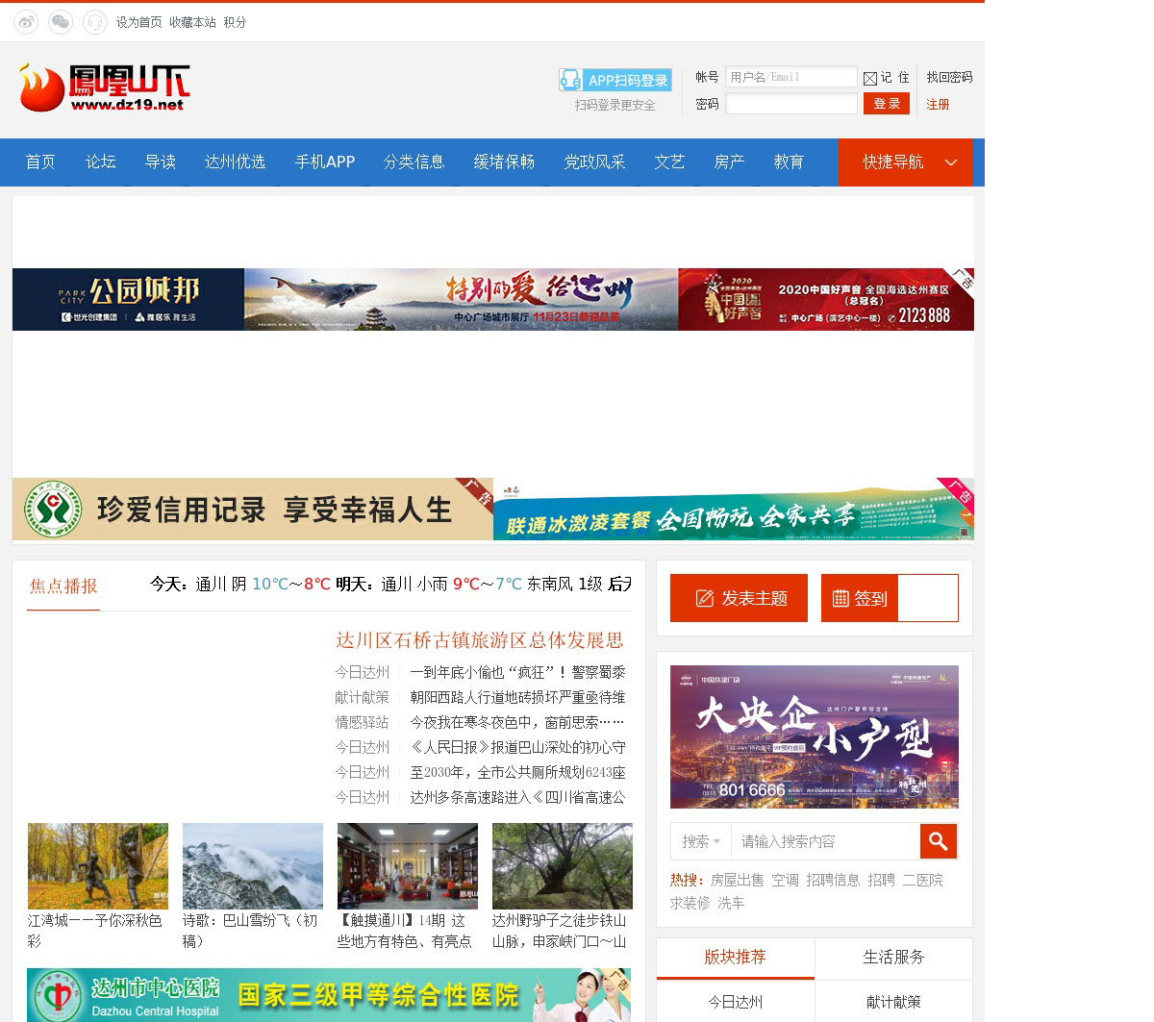Open the 巴山雪纷飞 snowy mountain thumbnail
1154x1022 pixels.
(253, 865)
